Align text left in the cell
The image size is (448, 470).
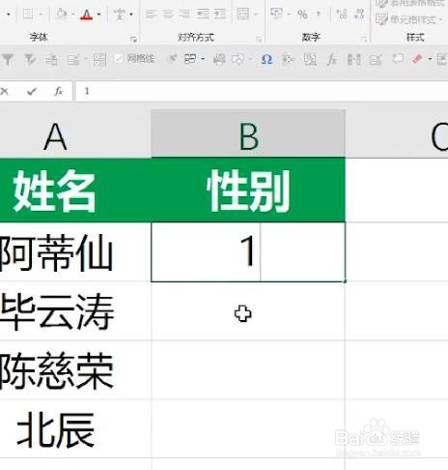click(x=151, y=15)
